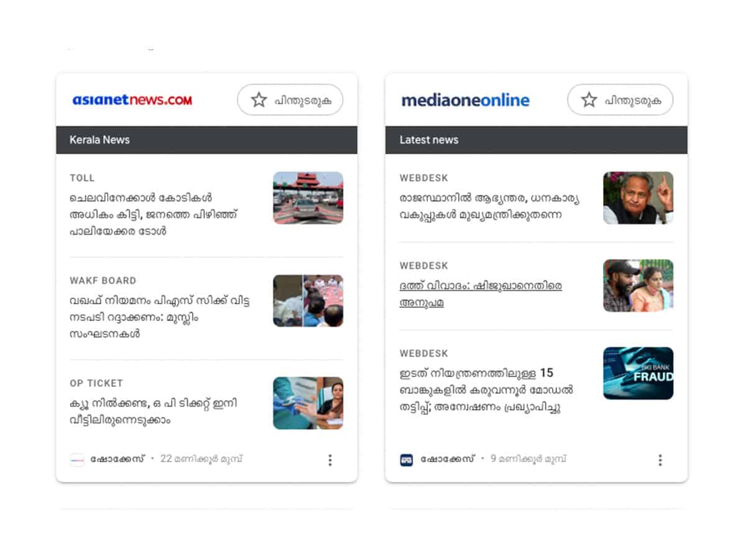Open the Big Bank Fraud thumbnail
This screenshot has width=746, height=559.
[638, 373]
